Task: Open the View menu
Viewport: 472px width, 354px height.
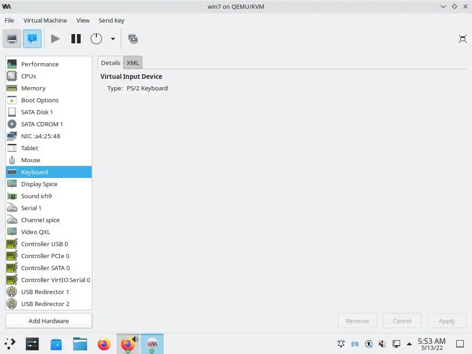Action: [83, 20]
